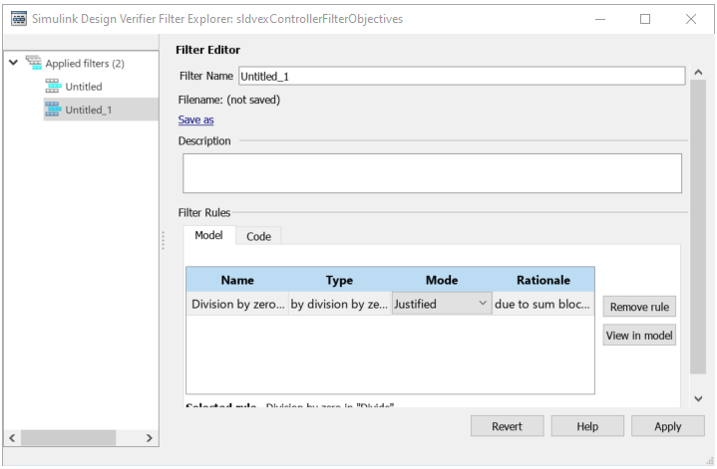Click the Save as link

pyautogui.click(x=195, y=119)
